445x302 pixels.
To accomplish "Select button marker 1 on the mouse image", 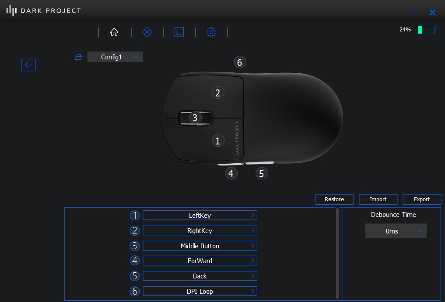I will click(218, 141).
